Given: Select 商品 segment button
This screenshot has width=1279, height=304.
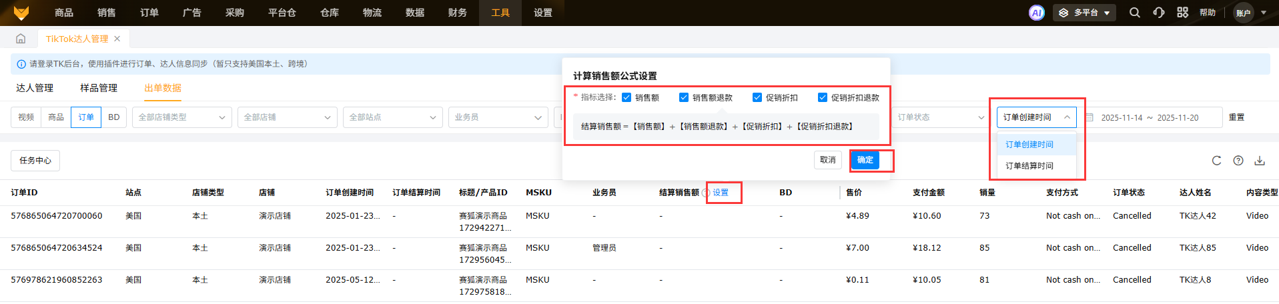Looking at the screenshot, I should coord(56,117).
